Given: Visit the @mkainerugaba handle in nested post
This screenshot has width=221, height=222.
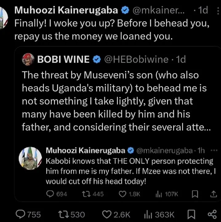Looking at the screenshot, I should [164, 150].
